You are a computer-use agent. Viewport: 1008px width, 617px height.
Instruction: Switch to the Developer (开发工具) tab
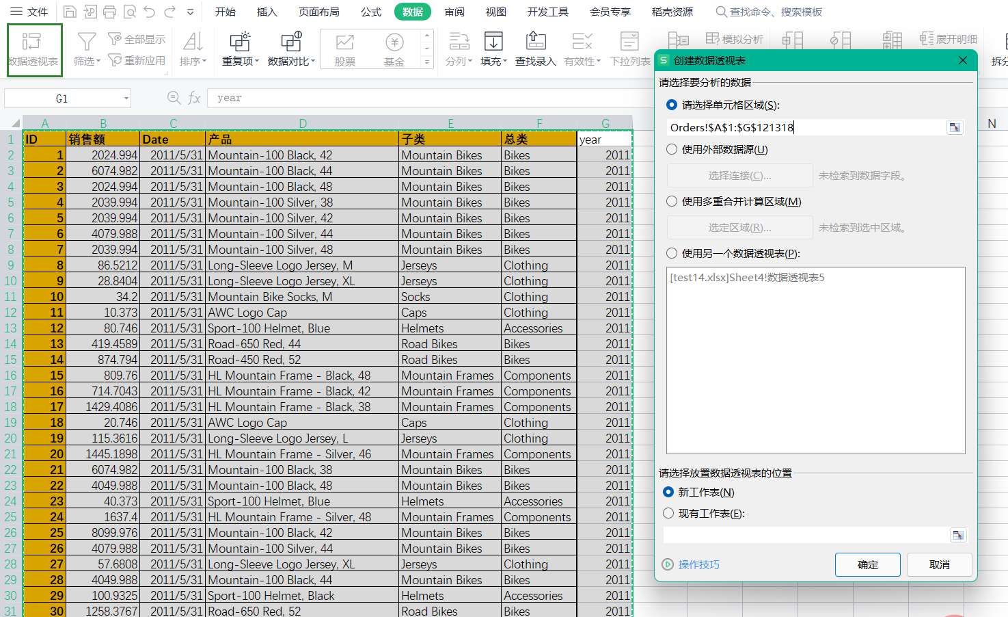(x=548, y=12)
